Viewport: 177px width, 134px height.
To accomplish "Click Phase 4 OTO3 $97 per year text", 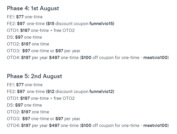I will click(x=68, y=51).
